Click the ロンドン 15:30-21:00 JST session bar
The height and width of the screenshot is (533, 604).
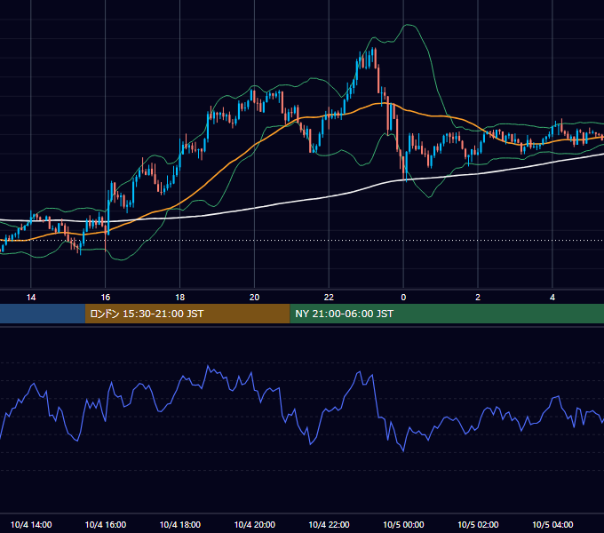(x=187, y=314)
